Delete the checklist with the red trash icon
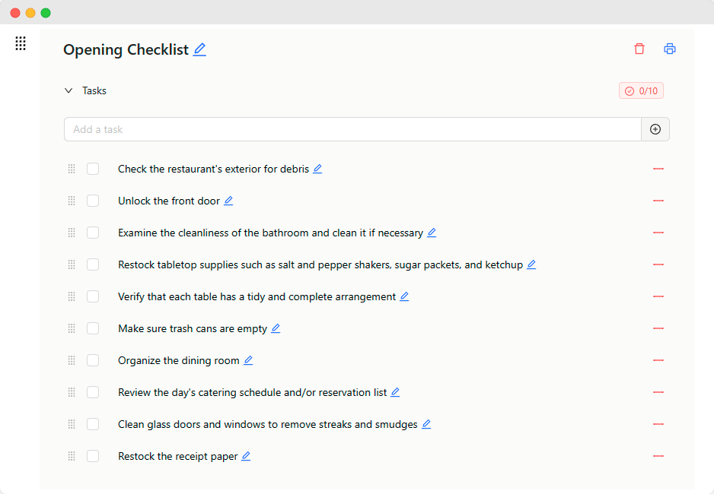Screen dimensions: 714x494 [639, 49]
